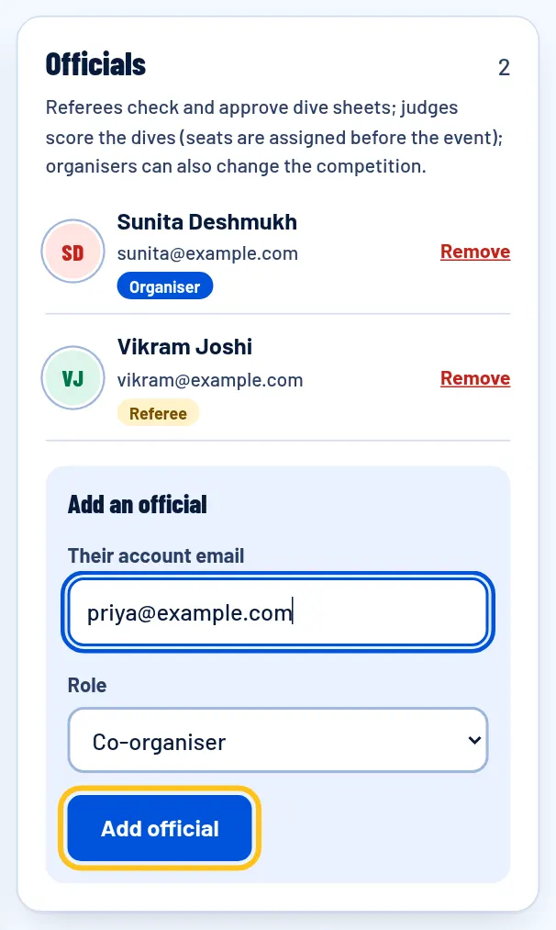The image size is (556, 930).
Task: Focus the account email input field
Action: click(278, 612)
